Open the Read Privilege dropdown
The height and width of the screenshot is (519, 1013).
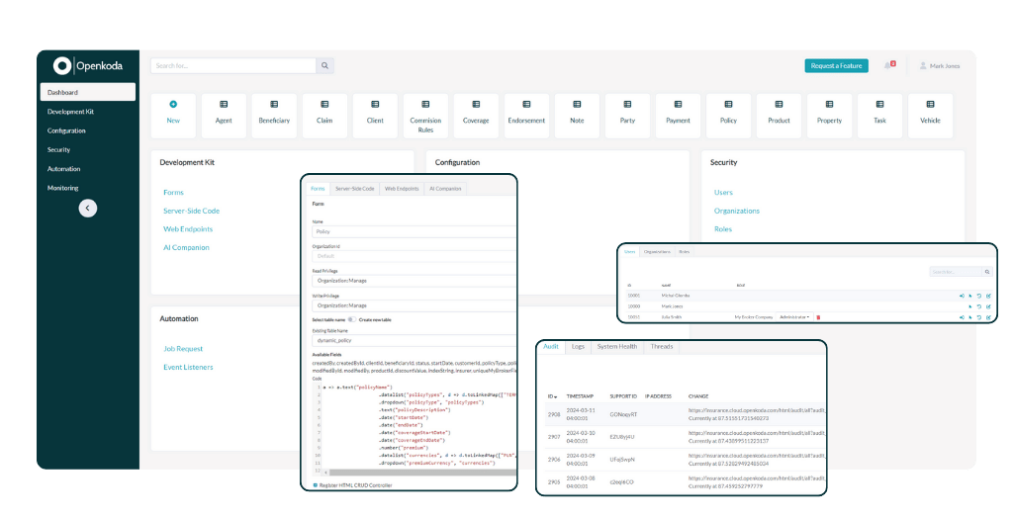coord(414,281)
